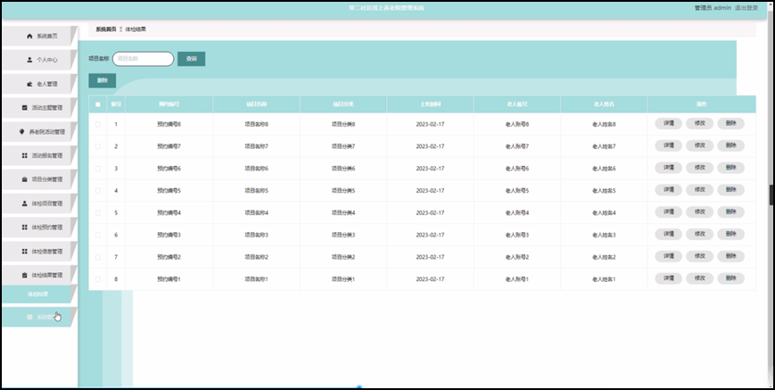Check the box for row 预约编号2
The height and width of the screenshot is (390, 775).
tap(98, 257)
